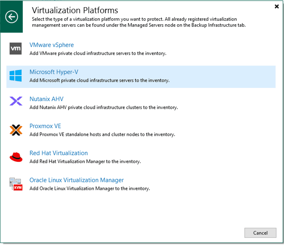This screenshot has height=245, width=284.
Task: Click 'Add Microsoft private cloud infrastructure' description
Action: pyautogui.click(x=99, y=80)
